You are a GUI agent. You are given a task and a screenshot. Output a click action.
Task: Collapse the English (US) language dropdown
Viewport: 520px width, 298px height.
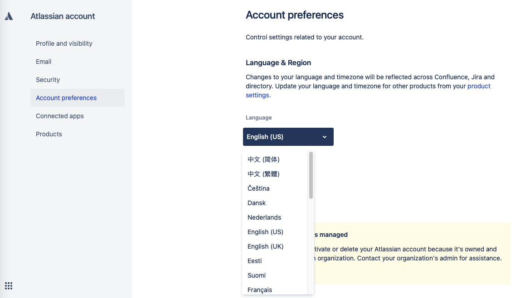point(288,137)
